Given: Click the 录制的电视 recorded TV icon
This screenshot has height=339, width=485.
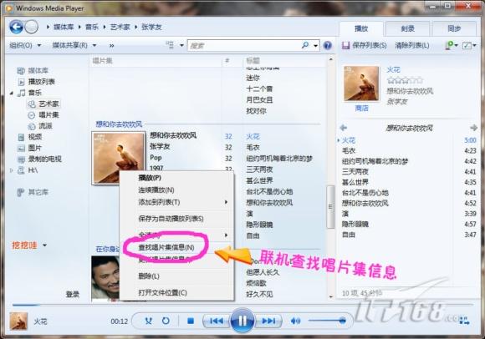Looking at the screenshot, I should (x=21, y=159).
